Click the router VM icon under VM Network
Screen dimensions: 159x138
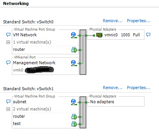pos(74,50)
